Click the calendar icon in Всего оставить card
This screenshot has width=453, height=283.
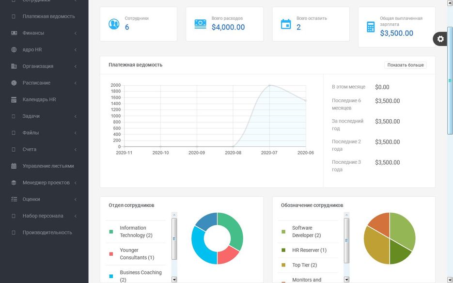[x=286, y=24]
